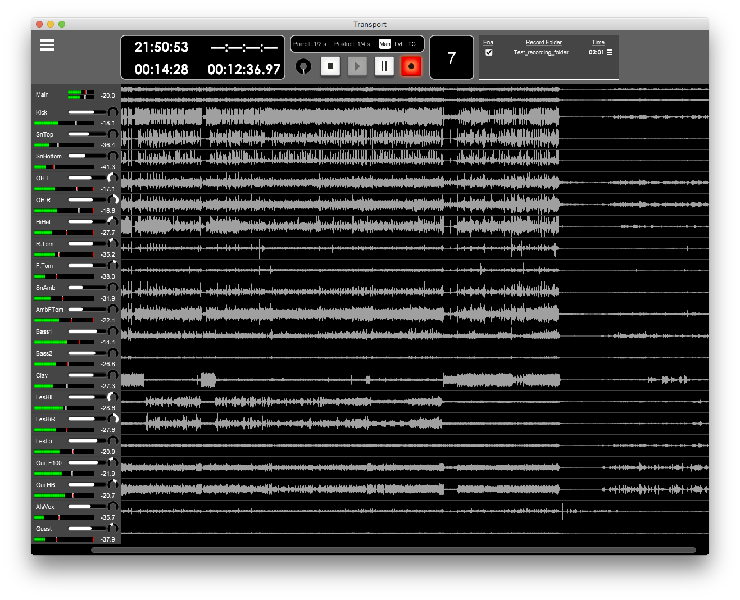Click the Record Folder column header
Viewport: 740px width, 600px height.
click(x=543, y=42)
